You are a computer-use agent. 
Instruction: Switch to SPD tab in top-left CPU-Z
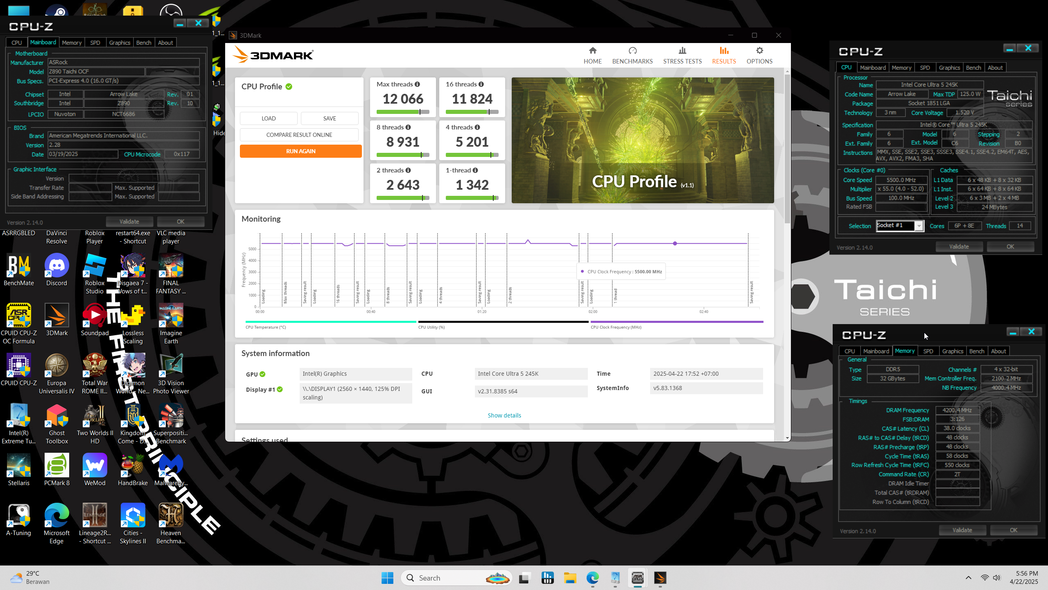[95, 43]
